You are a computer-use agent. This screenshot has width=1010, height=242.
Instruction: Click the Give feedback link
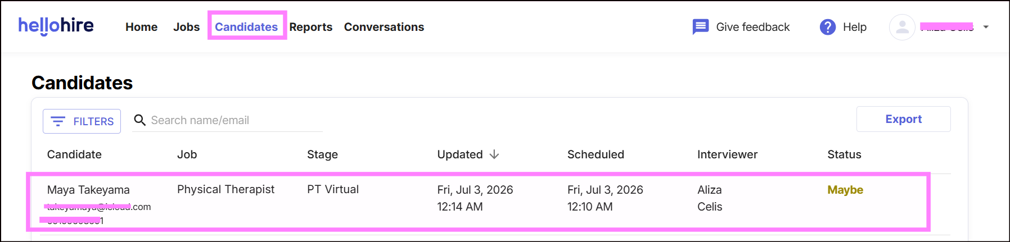click(x=752, y=27)
